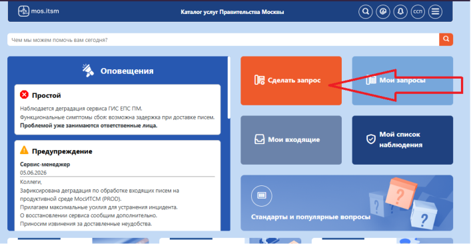Open the notifications bell icon

[x=400, y=12]
